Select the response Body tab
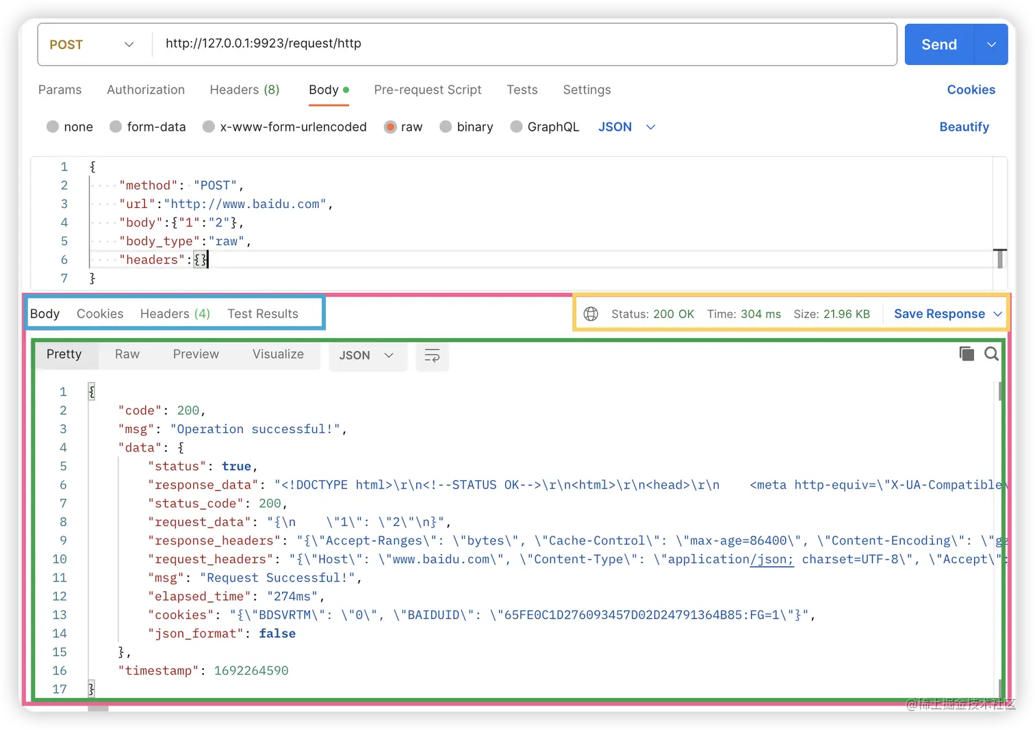Image resolution: width=1035 pixels, height=730 pixels. 45,314
